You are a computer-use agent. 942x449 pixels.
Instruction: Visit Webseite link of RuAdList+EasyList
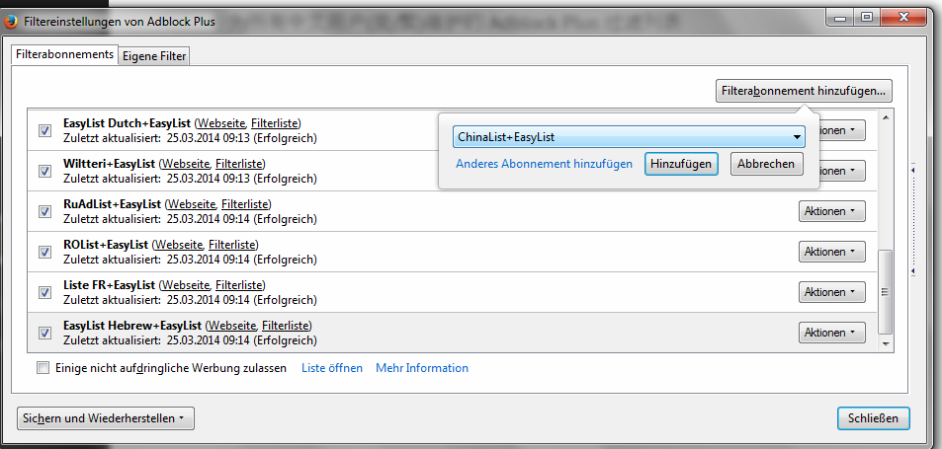click(x=192, y=204)
